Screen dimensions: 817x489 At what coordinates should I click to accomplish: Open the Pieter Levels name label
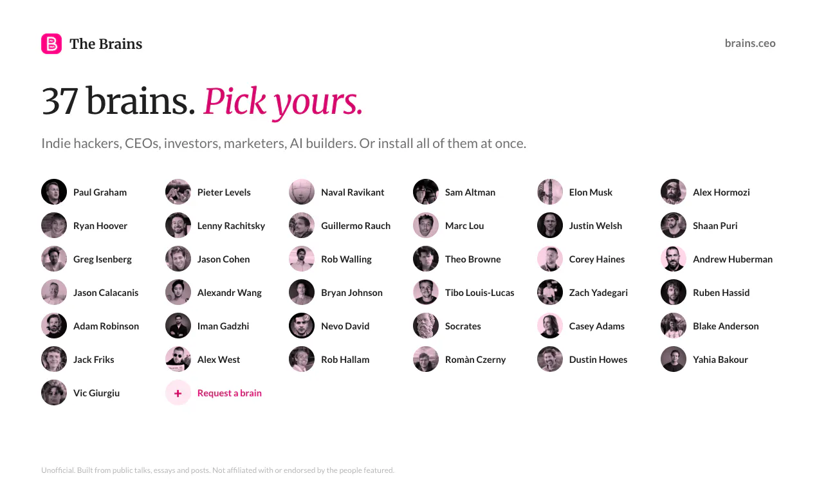[x=224, y=192]
